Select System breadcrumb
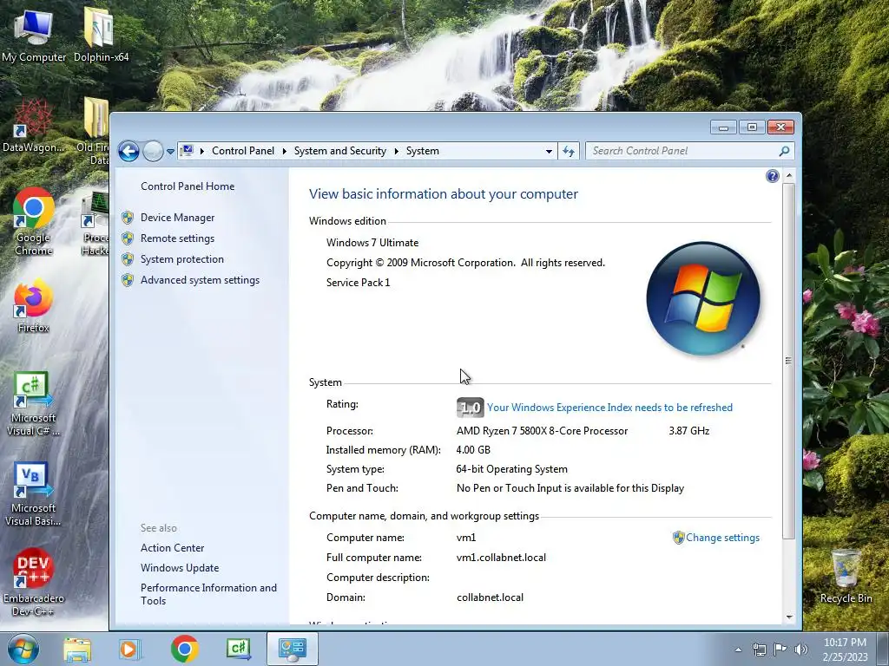Screen dimensions: 889x666 [x=423, y=151]
